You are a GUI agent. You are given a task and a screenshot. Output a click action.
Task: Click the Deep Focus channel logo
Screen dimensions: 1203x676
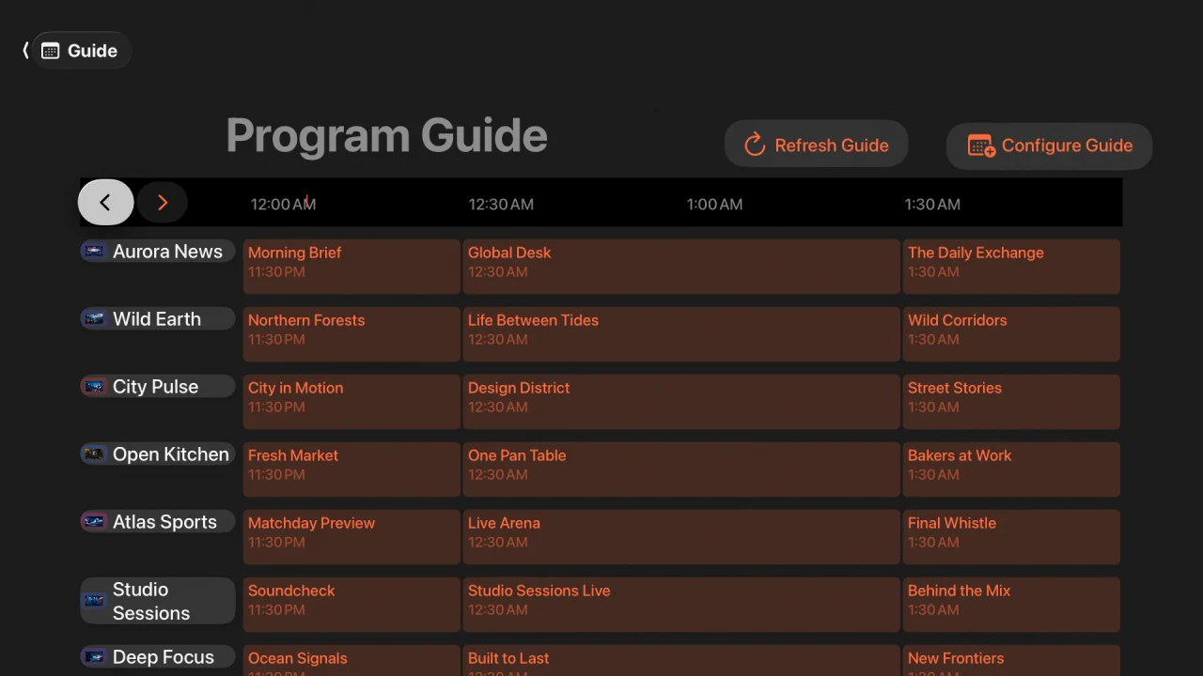[94, 657]
